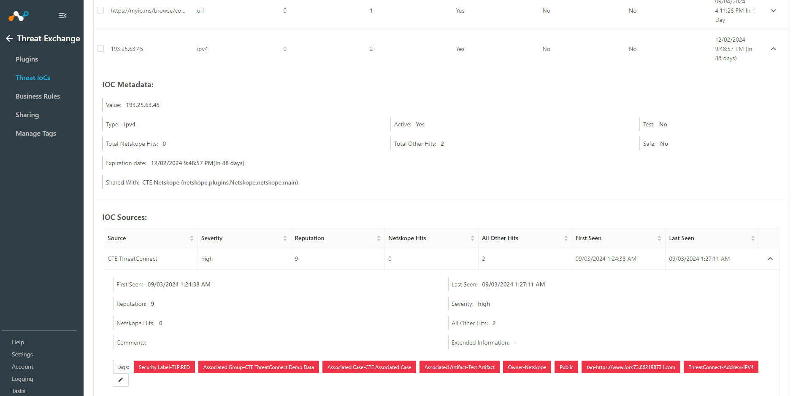Viewport: 793px width, 396px height.
Task: Click the Extended Information field
Action: (484, 342)
